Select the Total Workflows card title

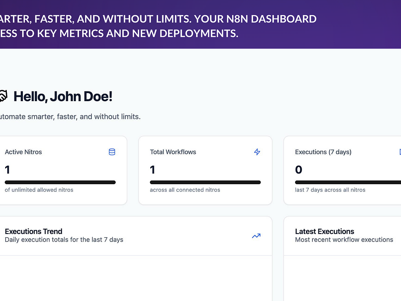pos(173,152)
